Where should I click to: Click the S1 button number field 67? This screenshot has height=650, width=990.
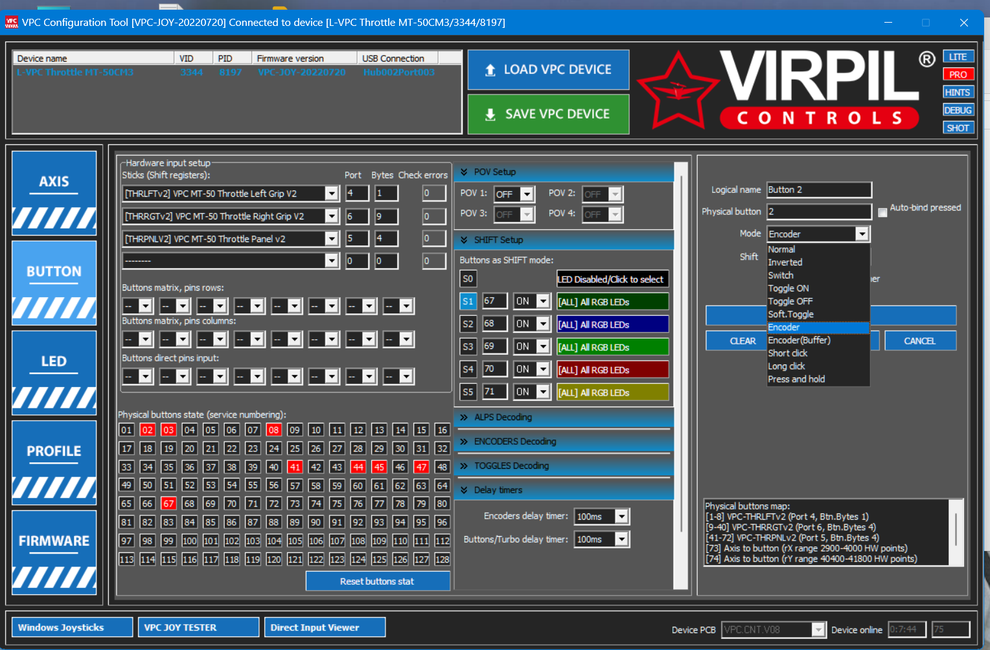(495, 301)
